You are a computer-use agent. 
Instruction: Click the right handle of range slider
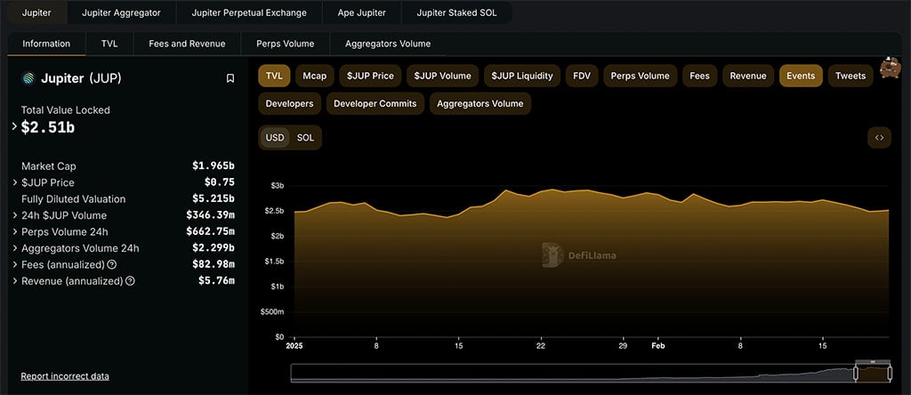tap(890, 373)
